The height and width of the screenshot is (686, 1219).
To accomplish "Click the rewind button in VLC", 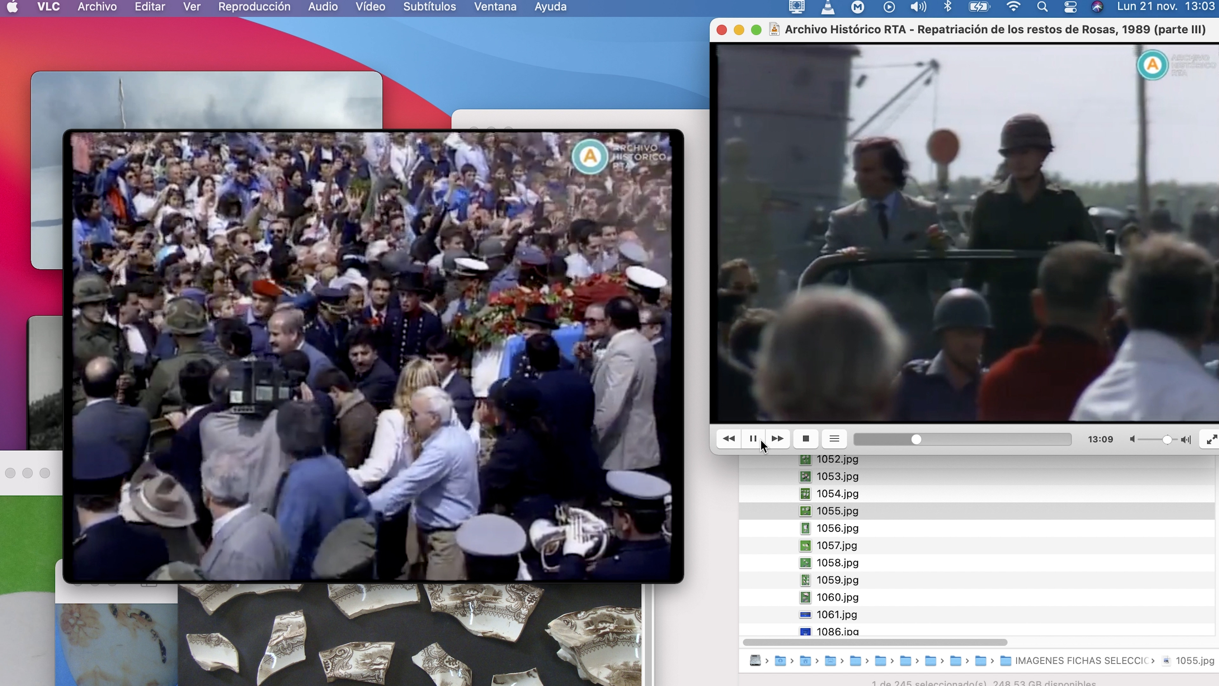I will pos(729,439).
